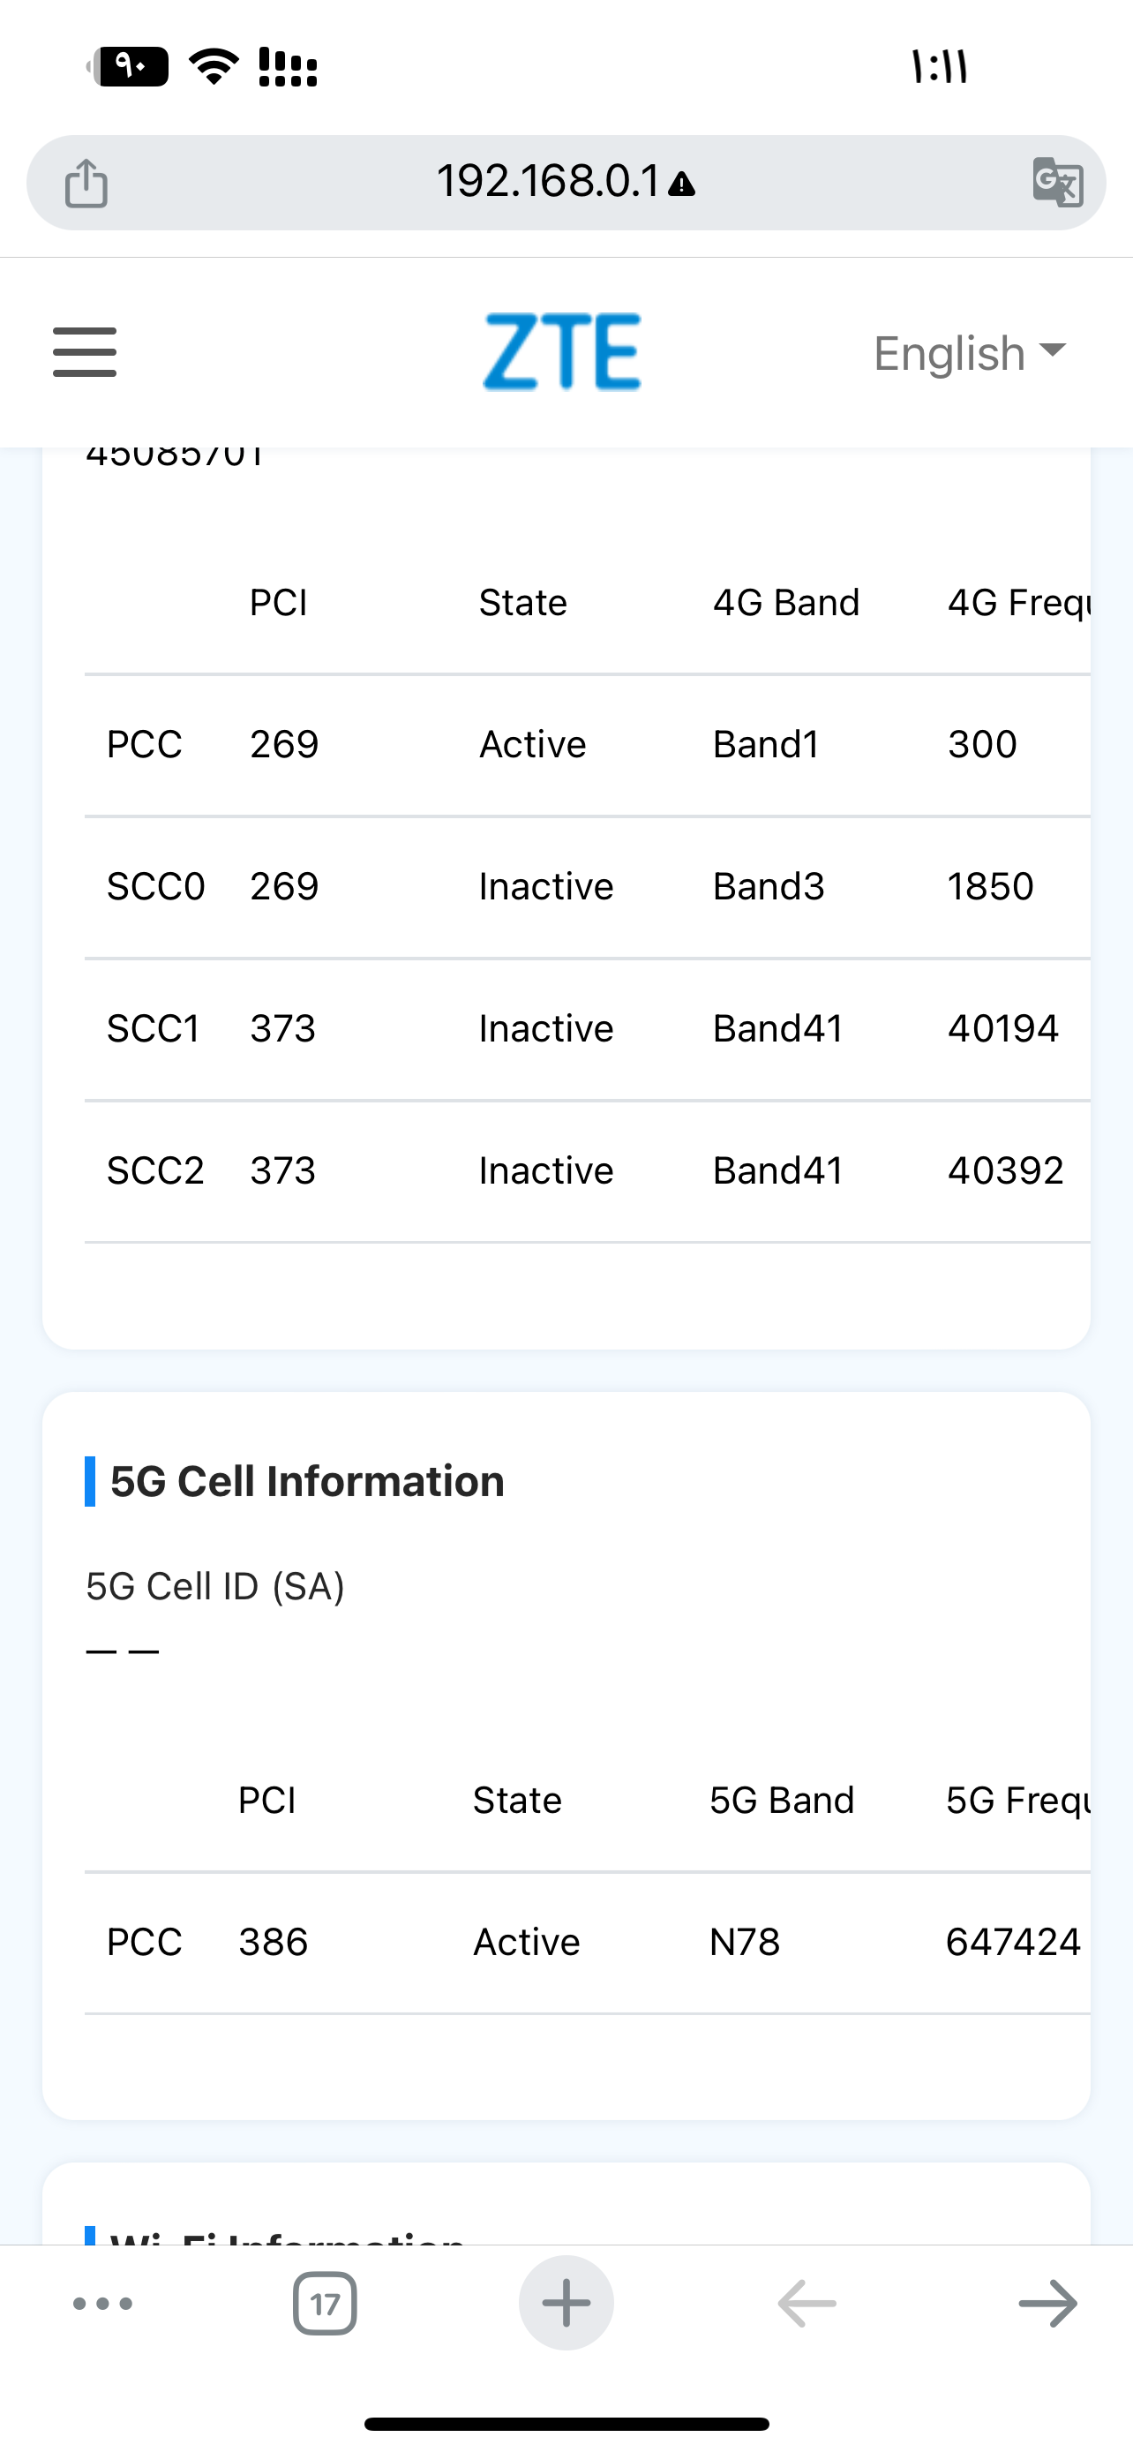Select the SCC0 row label
Viewport: 1133px width, 2452px height.
click(x=155, y=886)
